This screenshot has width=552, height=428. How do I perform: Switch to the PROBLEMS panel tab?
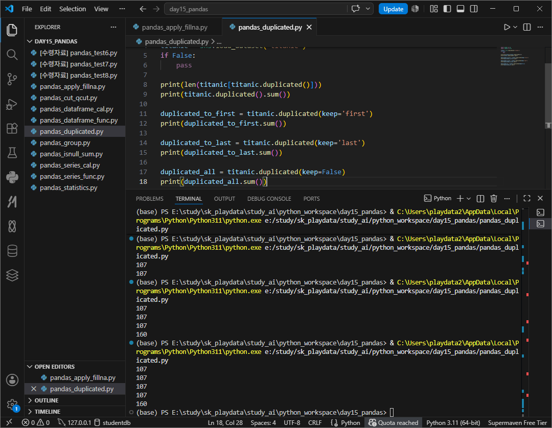point(150,199)
